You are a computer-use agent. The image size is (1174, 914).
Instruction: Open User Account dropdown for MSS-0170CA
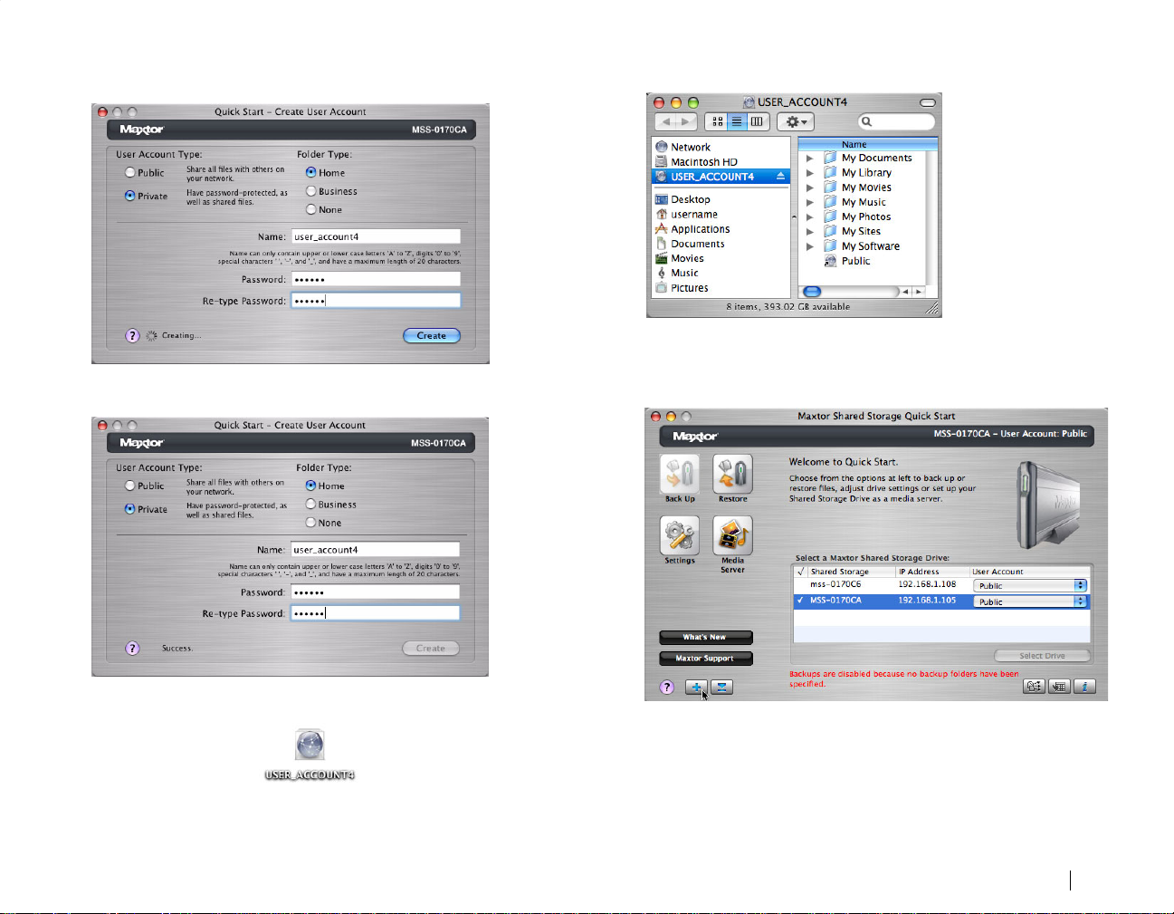[x=1030, y=601]
